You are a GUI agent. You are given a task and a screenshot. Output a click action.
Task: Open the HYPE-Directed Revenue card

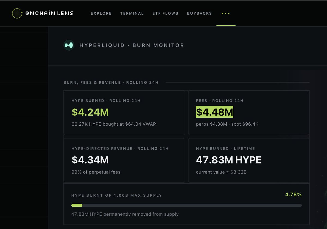(x=124, y=160)
